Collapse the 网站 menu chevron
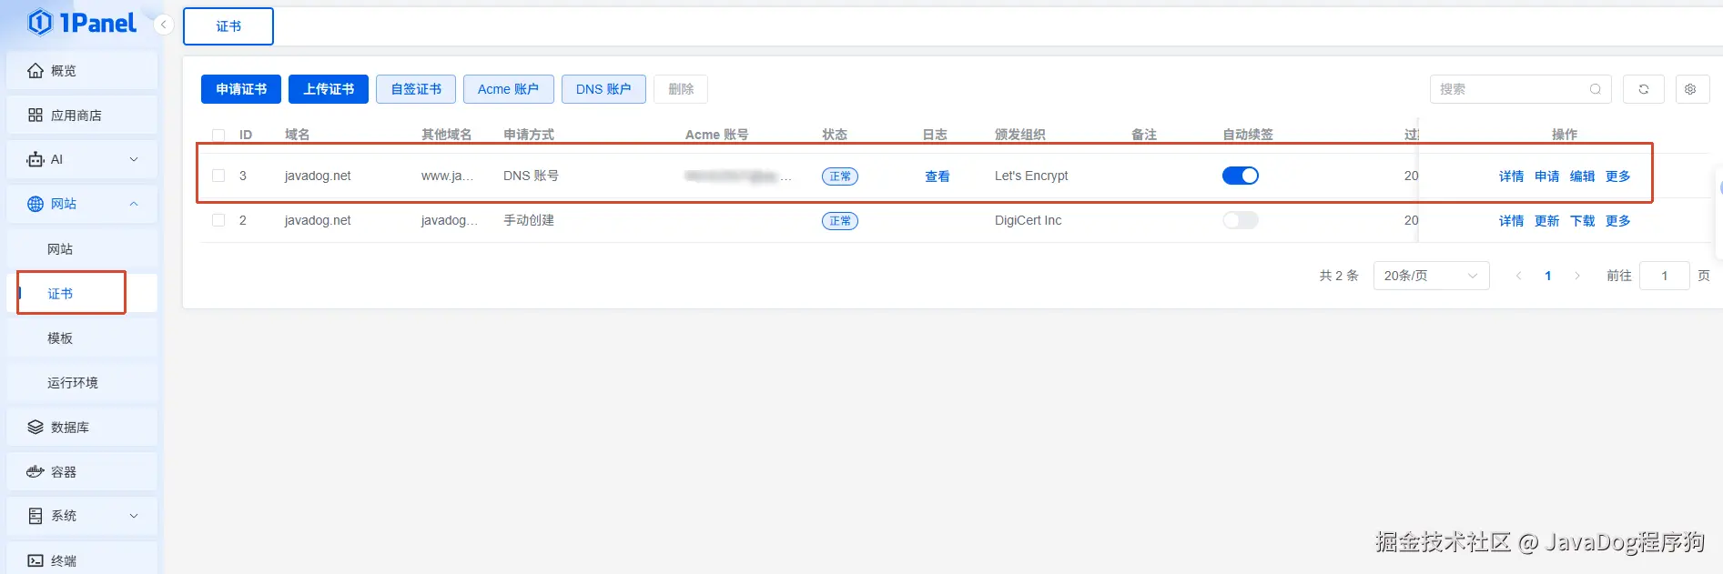Screen dimensions: 1723x574 click(x=134, y=204)
